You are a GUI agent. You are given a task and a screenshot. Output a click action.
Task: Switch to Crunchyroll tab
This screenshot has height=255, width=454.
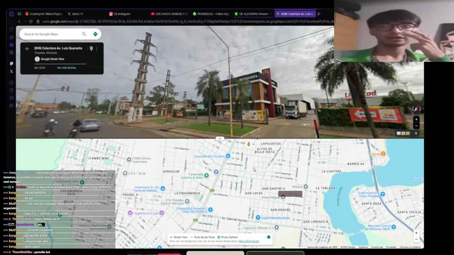pos(44,14)
